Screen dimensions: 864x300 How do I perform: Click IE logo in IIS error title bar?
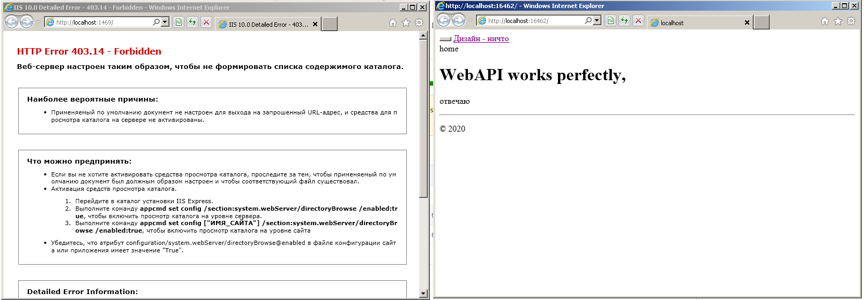click(x=8, y=7)
